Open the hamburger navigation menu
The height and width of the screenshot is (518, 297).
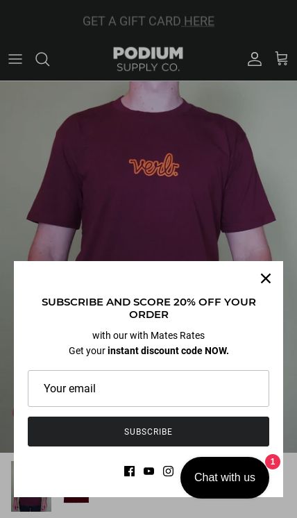pos(15,60)
